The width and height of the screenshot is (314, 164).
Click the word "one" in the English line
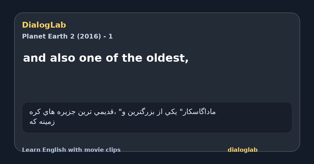pos(90,58)
